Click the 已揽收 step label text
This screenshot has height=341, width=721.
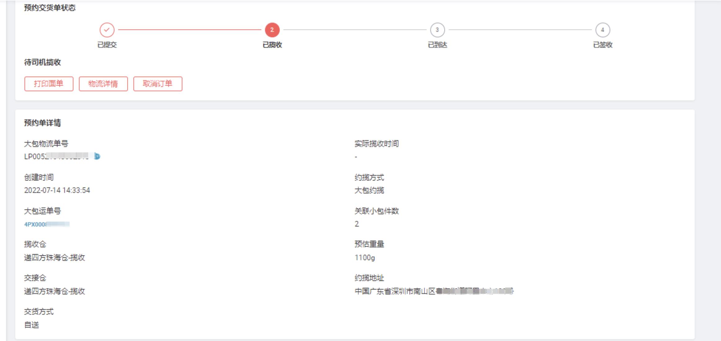[x=271, y=45]
